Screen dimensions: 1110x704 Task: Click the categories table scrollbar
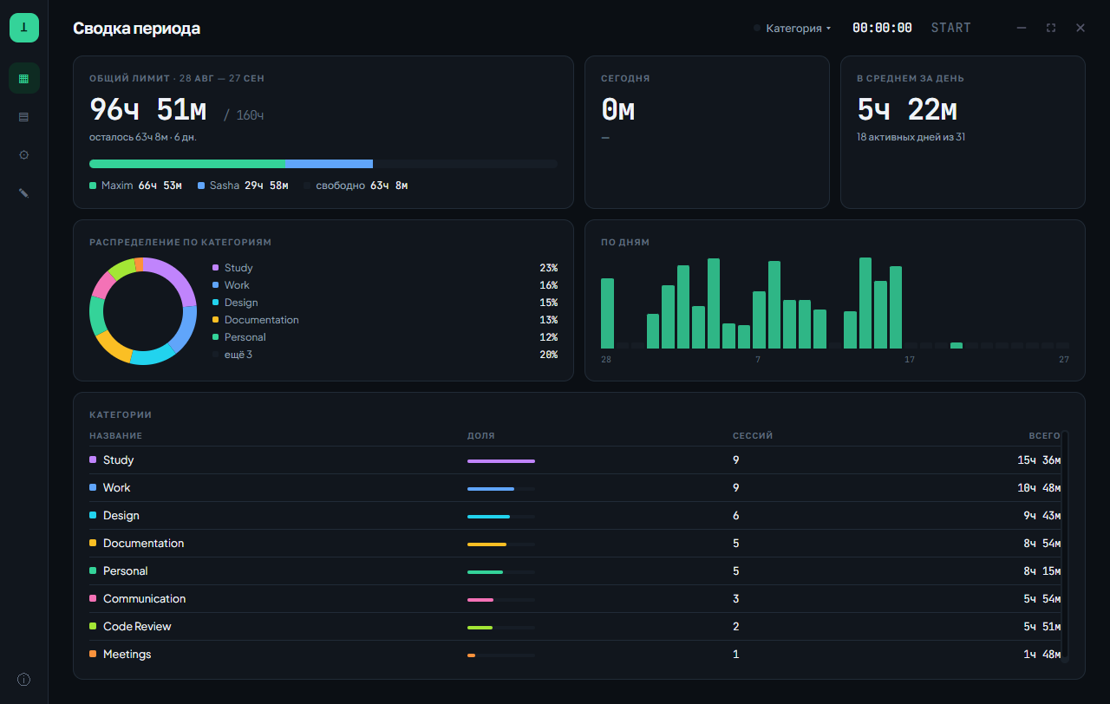[x=1066, y=546]
